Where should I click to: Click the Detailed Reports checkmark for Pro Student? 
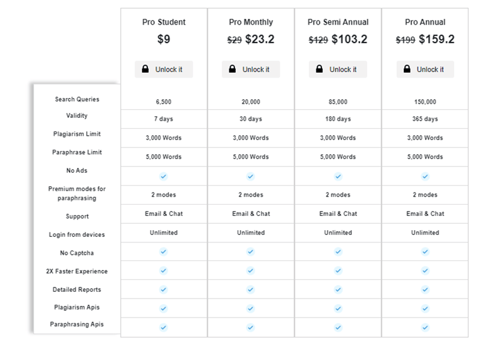tap(163, 289)
